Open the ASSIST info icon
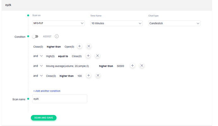218x126 pixels. (57, 36)
